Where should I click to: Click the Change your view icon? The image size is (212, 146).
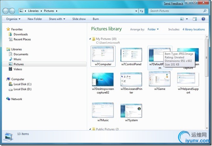182,19
